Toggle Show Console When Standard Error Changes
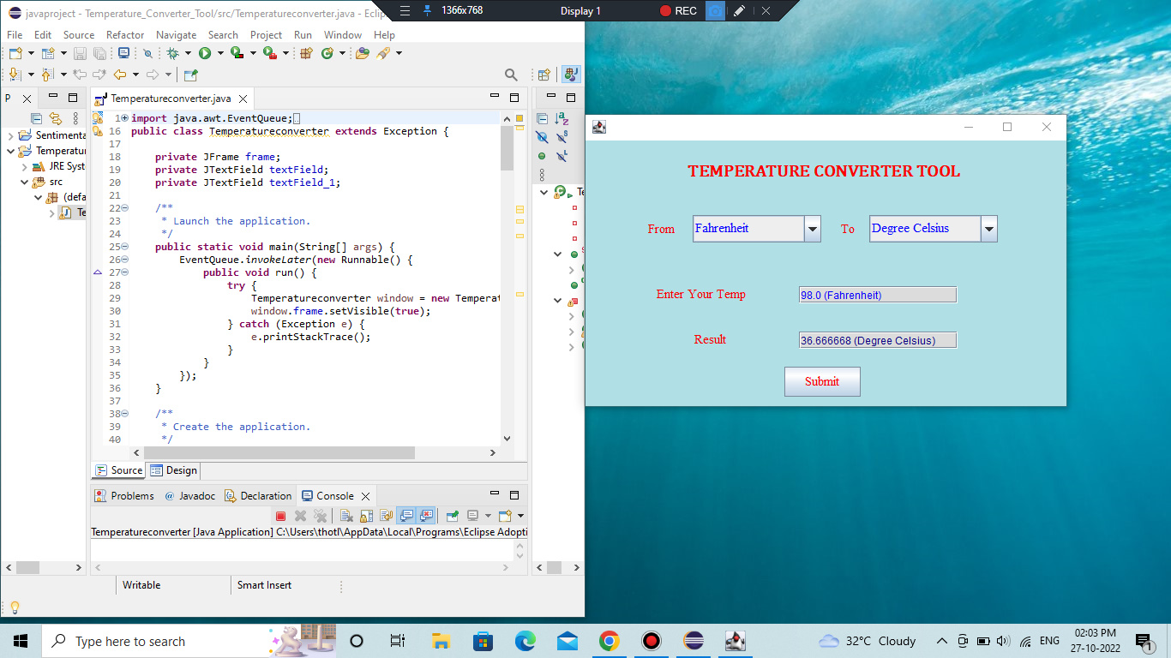1171x658 pixels. coord(426,517)
